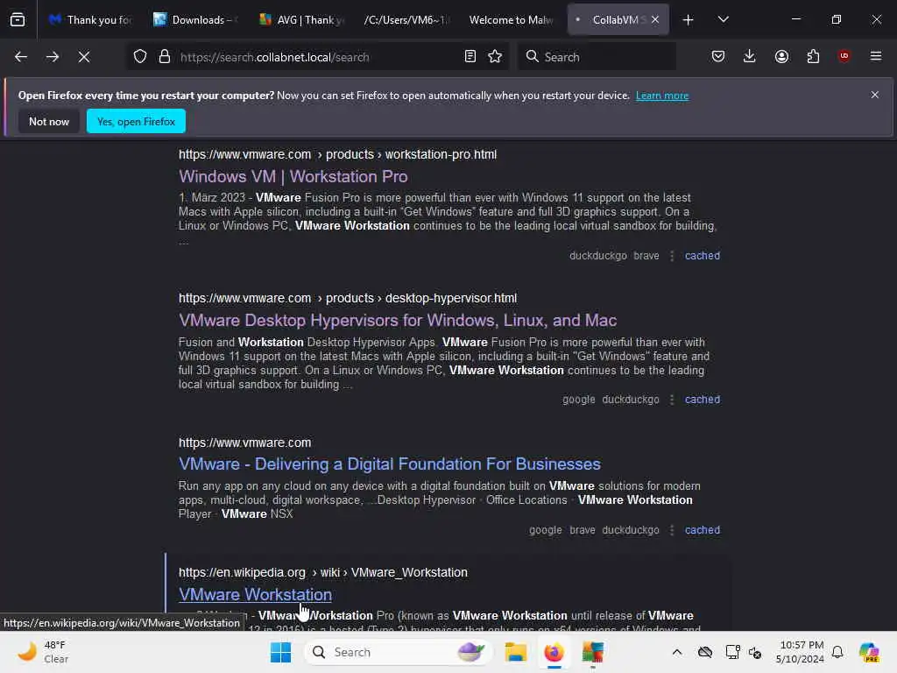Switch to the Welcome to Malw tab
The height and width of the screenshot is (673, 897).
(512, 20)
